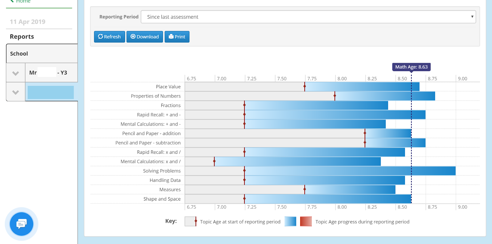Click the 11 Apr 2019 date text

coord(28,22)
